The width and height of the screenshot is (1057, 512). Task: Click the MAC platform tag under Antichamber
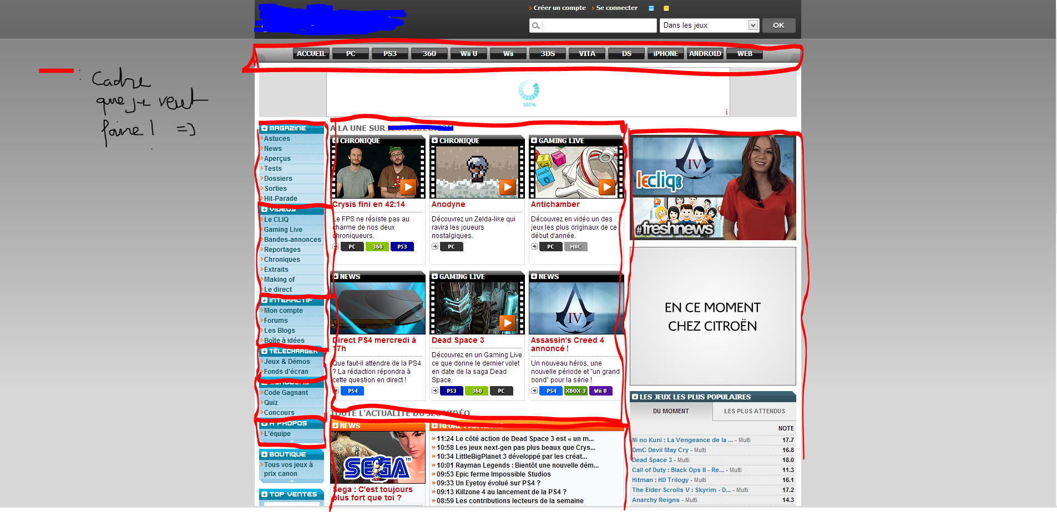pos(575,247)
